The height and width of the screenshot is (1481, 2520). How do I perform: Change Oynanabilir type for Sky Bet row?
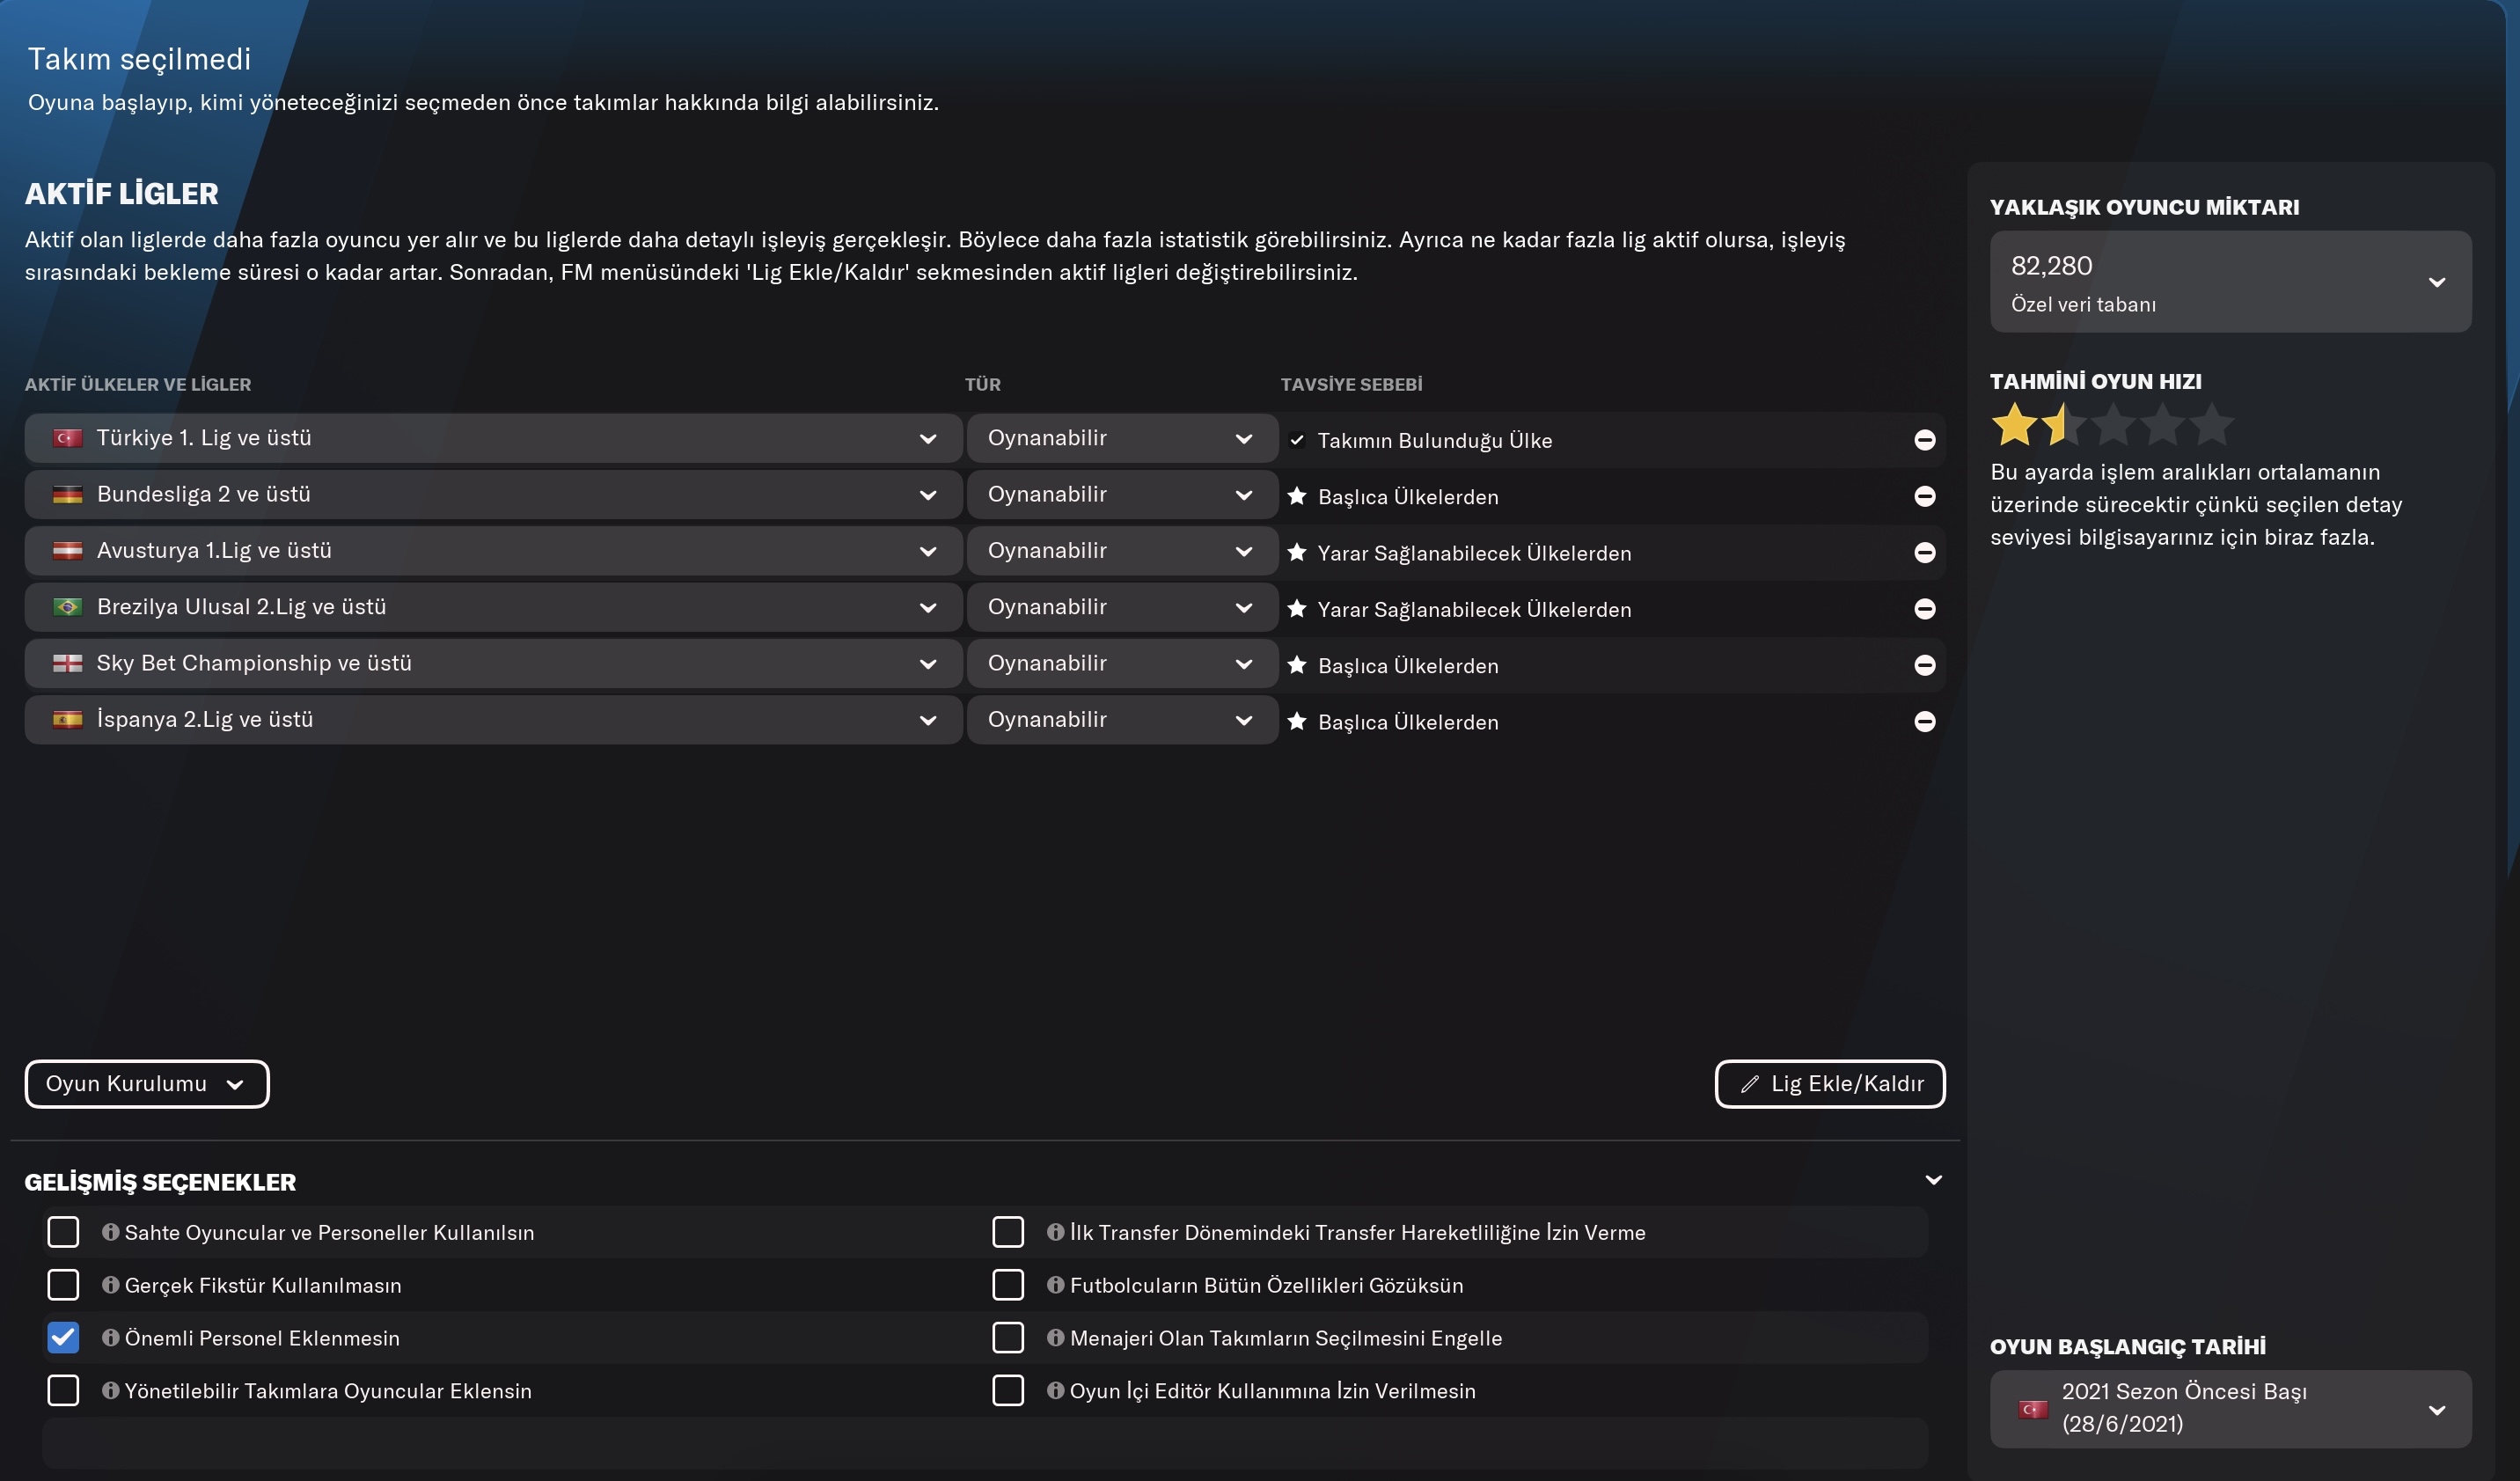click(x=1122, y=663)
